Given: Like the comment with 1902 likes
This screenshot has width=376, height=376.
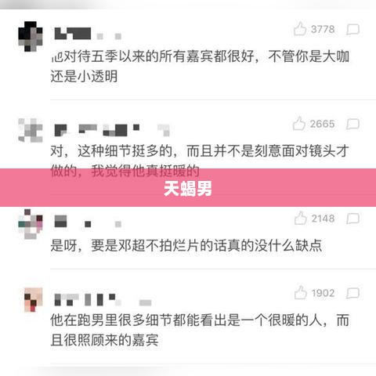Looking at the screenshot, I should (300, 292).
